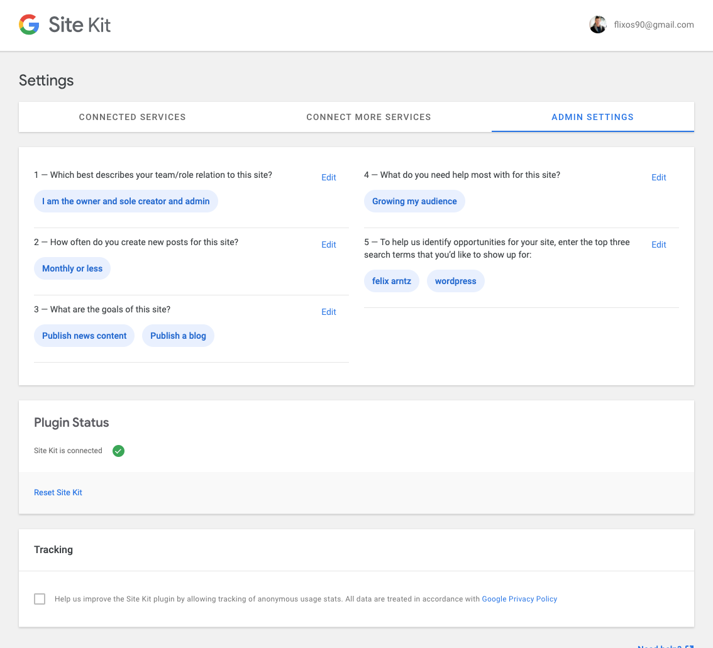Edit the top search terms list

click(x=658, y=244)
